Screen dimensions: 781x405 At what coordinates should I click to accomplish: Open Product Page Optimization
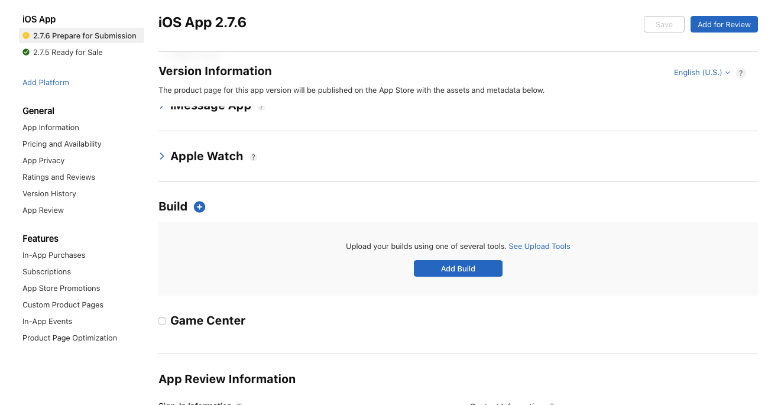pos(70,338)
